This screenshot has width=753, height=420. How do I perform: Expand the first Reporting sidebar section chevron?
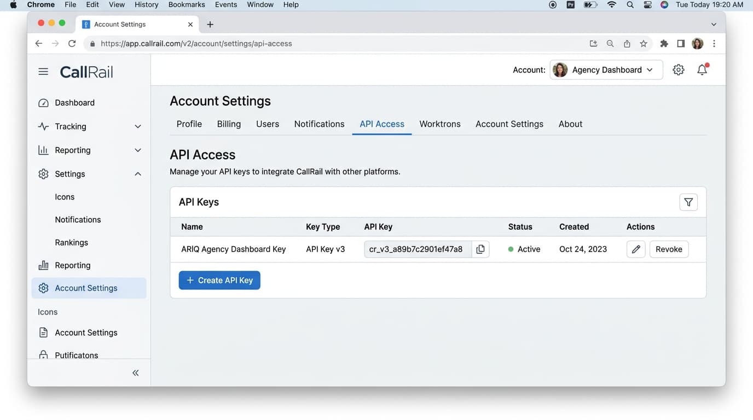[138, 150]
